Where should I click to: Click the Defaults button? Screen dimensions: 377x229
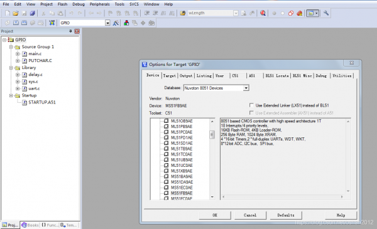[x=286, y=215]
